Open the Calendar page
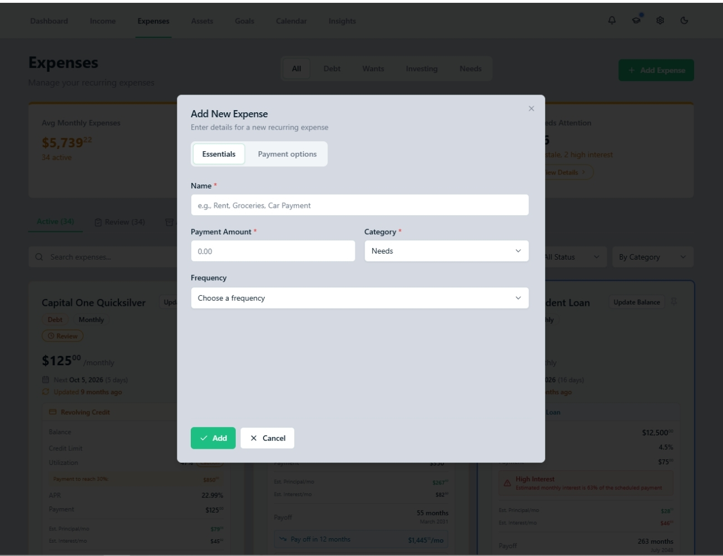This screenshot has height=556, width=723. pos(291,21)
